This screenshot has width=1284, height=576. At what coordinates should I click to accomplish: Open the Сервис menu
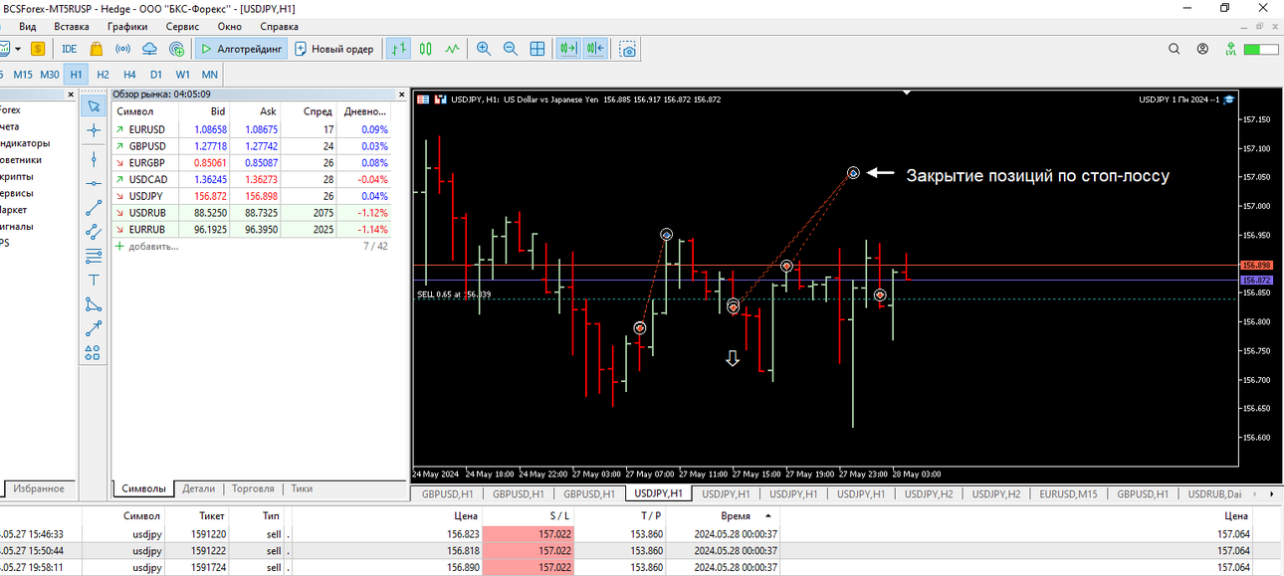[x=182, y=27]
